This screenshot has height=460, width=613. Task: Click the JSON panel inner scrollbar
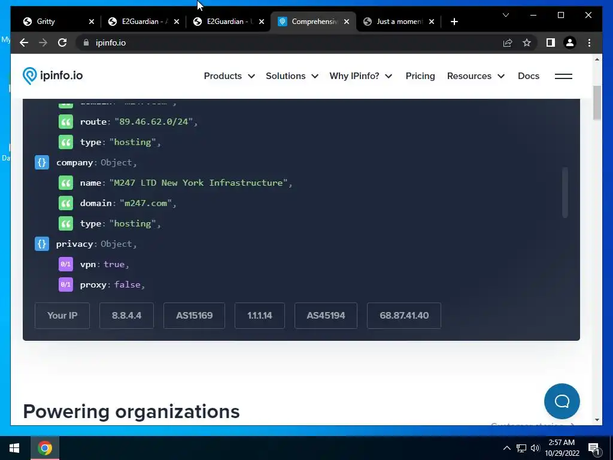click(565, 192)
